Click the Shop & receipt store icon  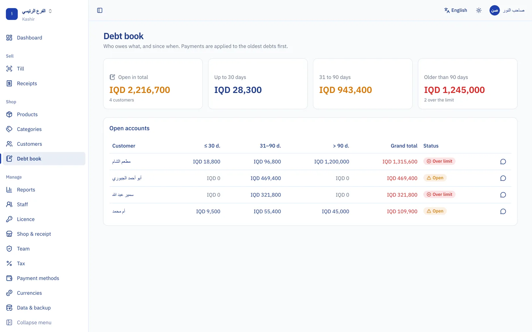[9, 234]
